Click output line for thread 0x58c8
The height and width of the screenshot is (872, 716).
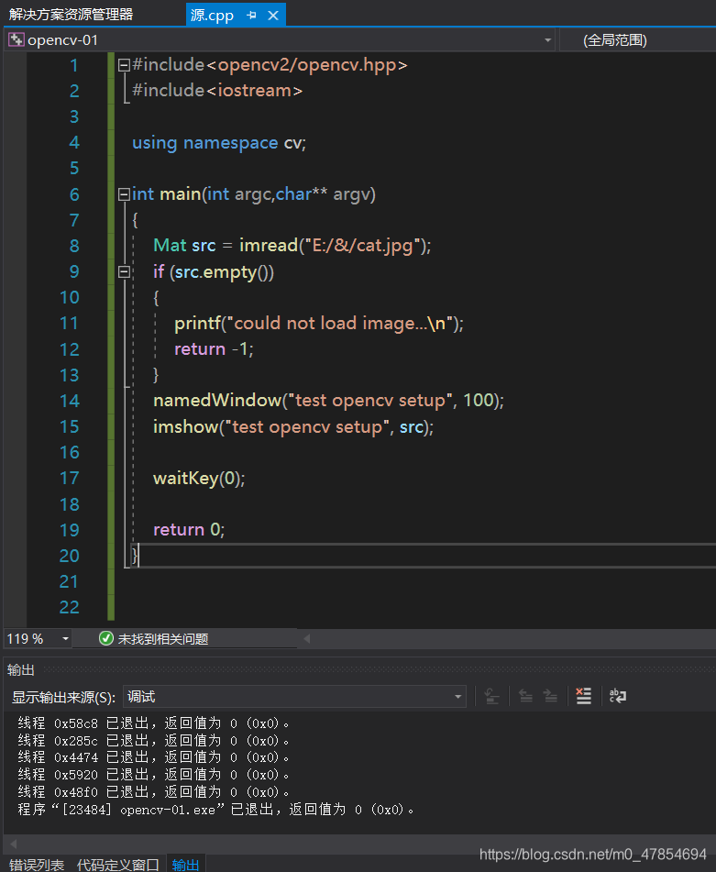coord(153,723)
